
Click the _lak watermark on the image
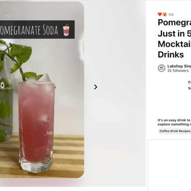tap(49, 133)
